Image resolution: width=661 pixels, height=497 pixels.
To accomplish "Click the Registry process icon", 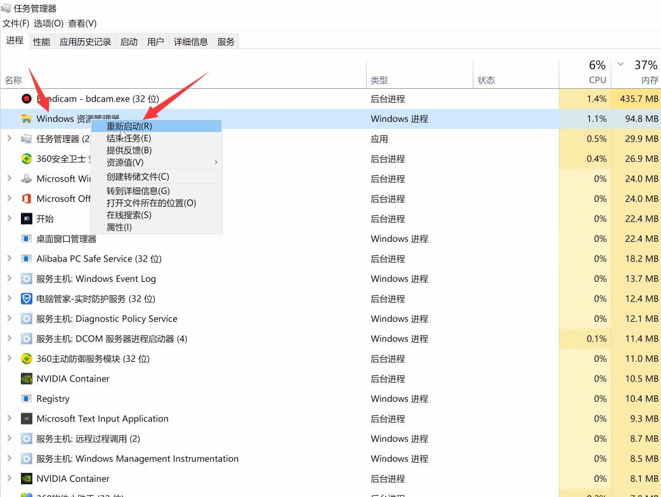I will pyautogui.click(x=27, y=399).
